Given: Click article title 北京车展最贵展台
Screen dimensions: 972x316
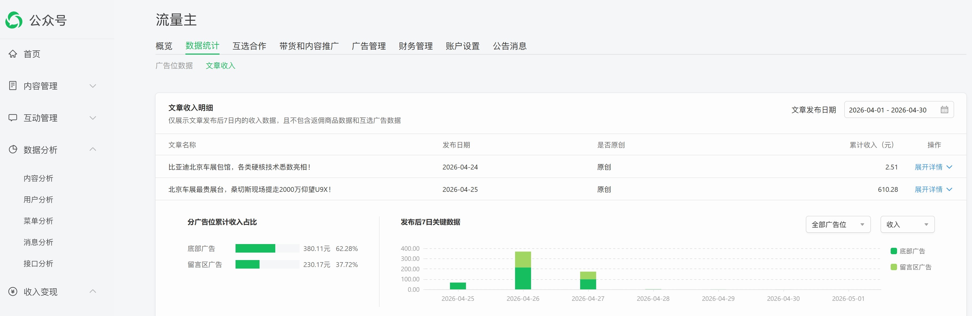Looking at the screenshot, I should (x=250, y=189).
